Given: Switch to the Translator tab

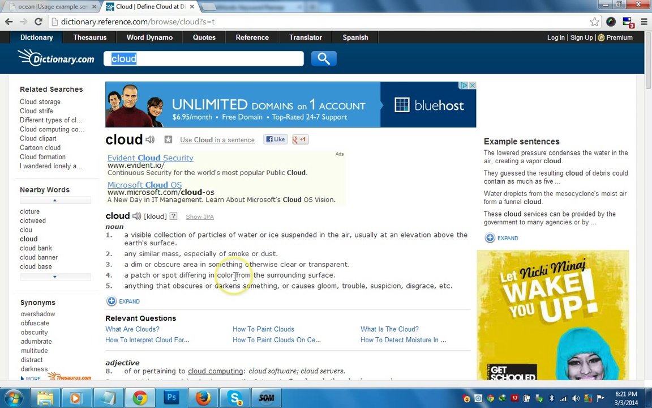Looking at the screenshot, I should pos(305,37).
